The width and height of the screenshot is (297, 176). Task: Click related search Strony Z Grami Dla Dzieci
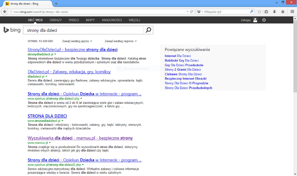(x=183, y=69)
